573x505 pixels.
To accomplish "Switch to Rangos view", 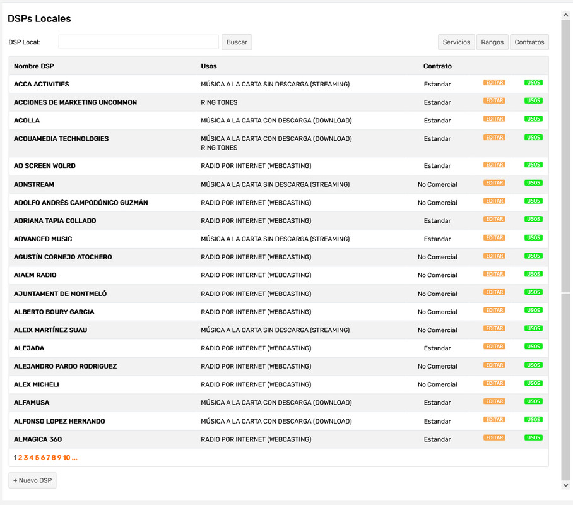I will 492,42.
